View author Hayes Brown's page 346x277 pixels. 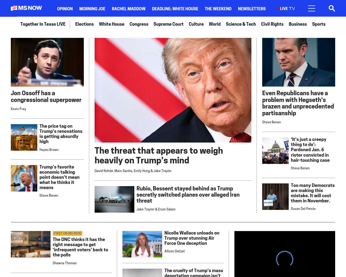click(x=49, y=150)
